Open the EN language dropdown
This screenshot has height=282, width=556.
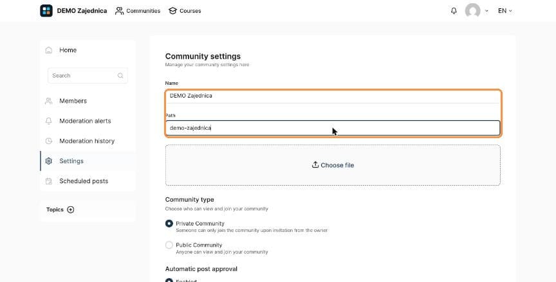click(505, 11)
